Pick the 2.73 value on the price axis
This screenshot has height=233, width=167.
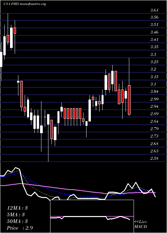click(154, 136)
